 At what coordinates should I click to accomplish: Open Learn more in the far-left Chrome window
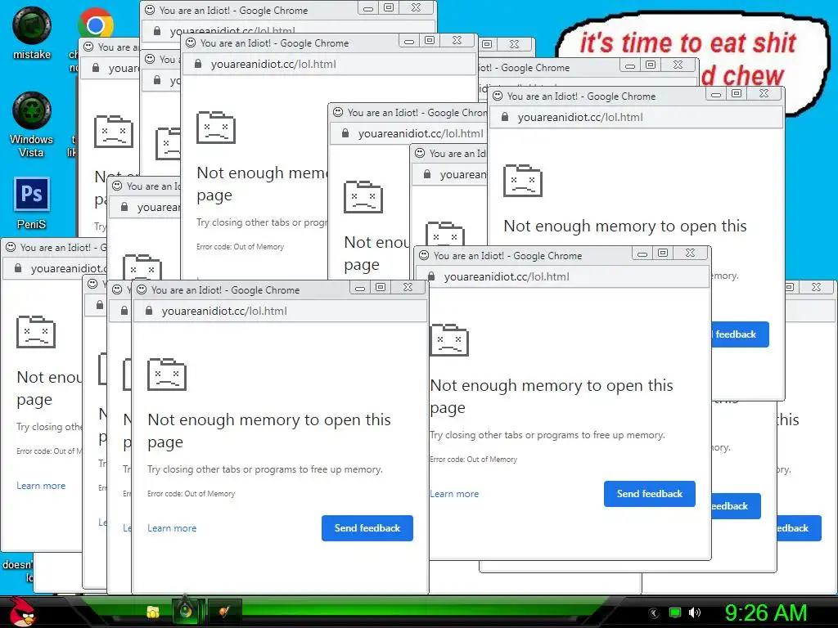41,486
